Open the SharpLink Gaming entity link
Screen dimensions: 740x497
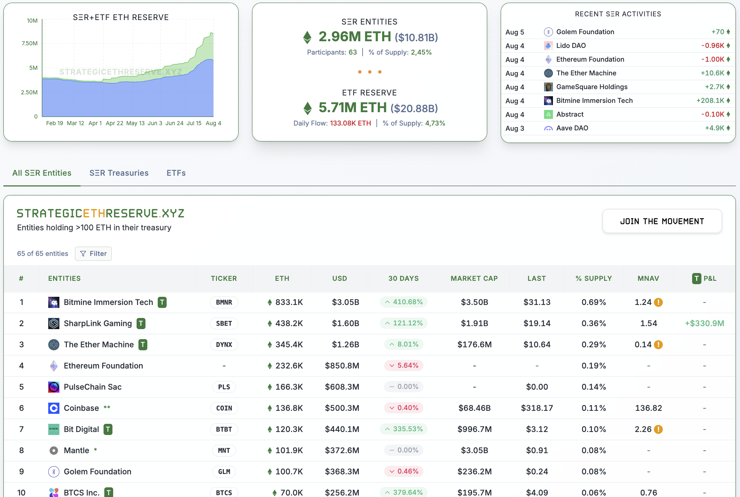coord(98,324)
